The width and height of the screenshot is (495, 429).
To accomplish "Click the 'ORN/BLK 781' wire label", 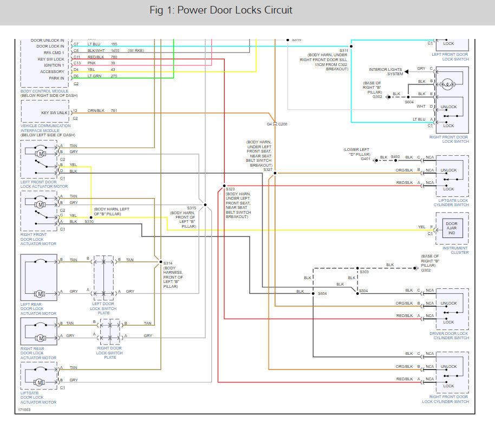I will (102, 111).
